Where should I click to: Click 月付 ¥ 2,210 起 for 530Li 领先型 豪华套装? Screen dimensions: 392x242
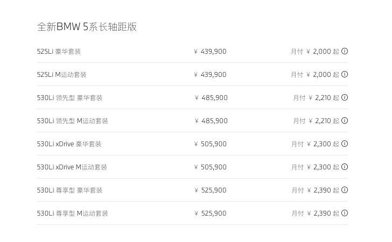point(316,98)
